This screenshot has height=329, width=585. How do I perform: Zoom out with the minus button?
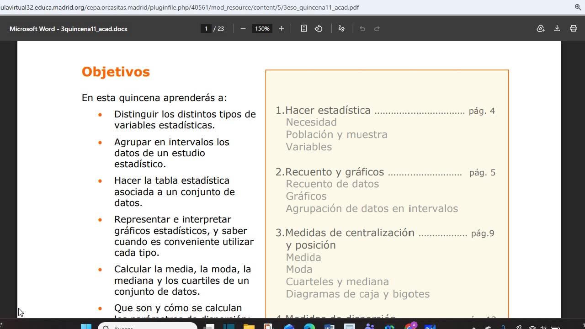(243, 28)
